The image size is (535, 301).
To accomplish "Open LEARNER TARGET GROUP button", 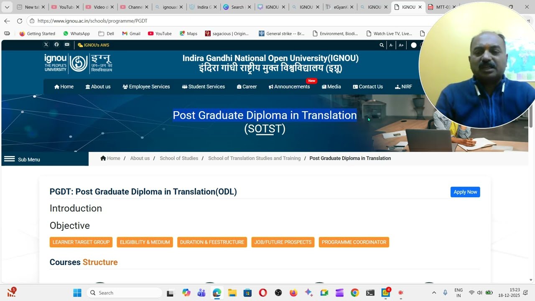I will click(81, 242).
